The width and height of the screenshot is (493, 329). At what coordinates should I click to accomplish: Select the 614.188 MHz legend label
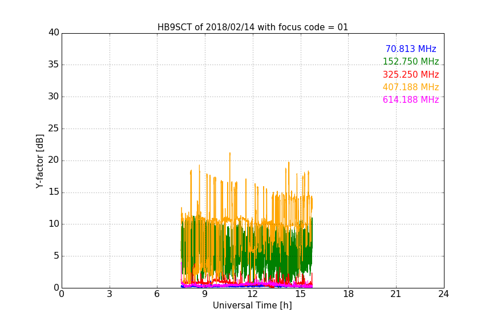tap(411, 99)
